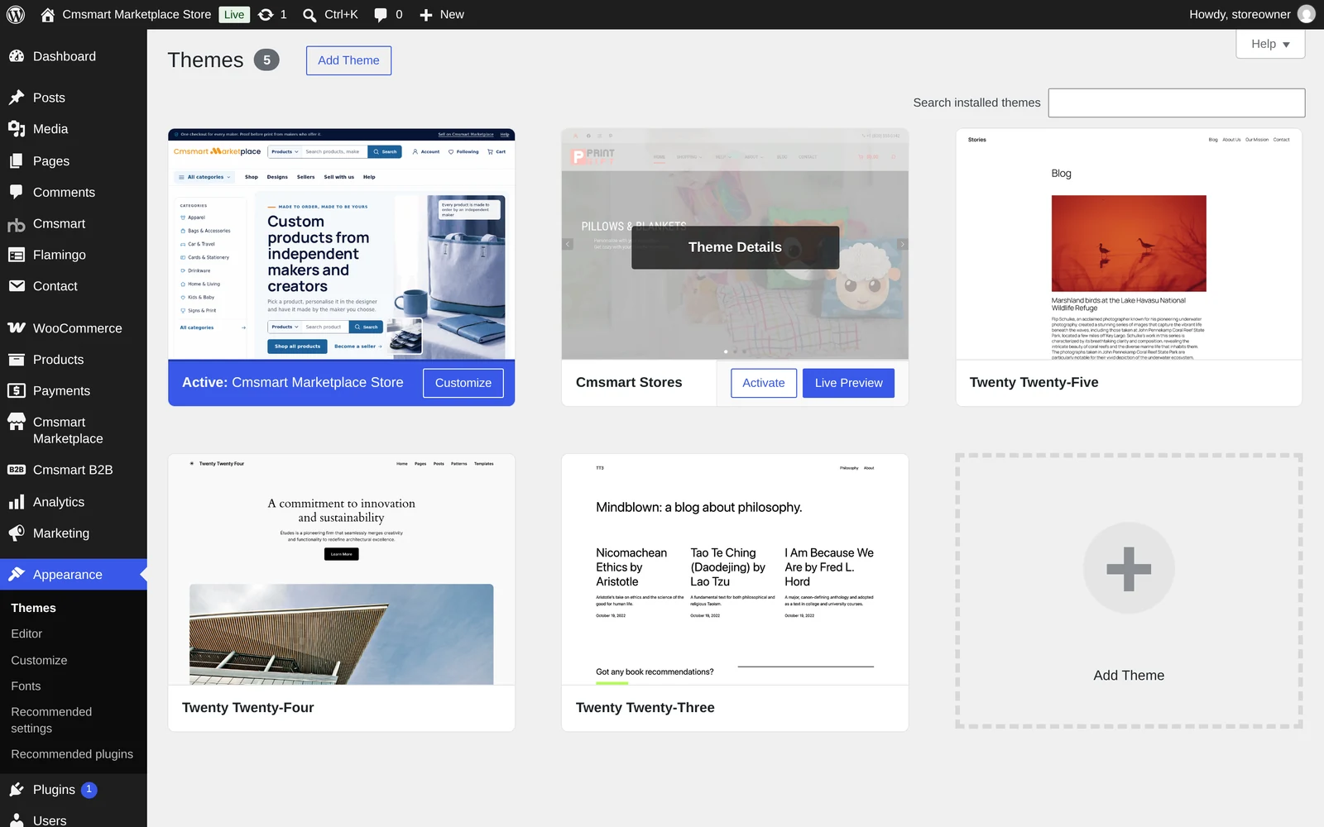The image size is (1324, 827).
Task: Open the Cmsmart Marketplace sidebar menu
Action: click(74, 430)
